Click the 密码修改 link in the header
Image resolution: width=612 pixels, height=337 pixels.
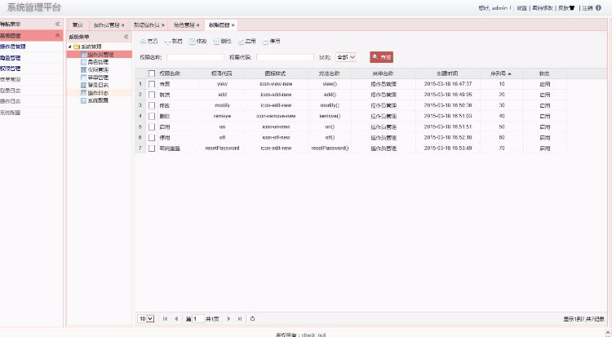542,8
